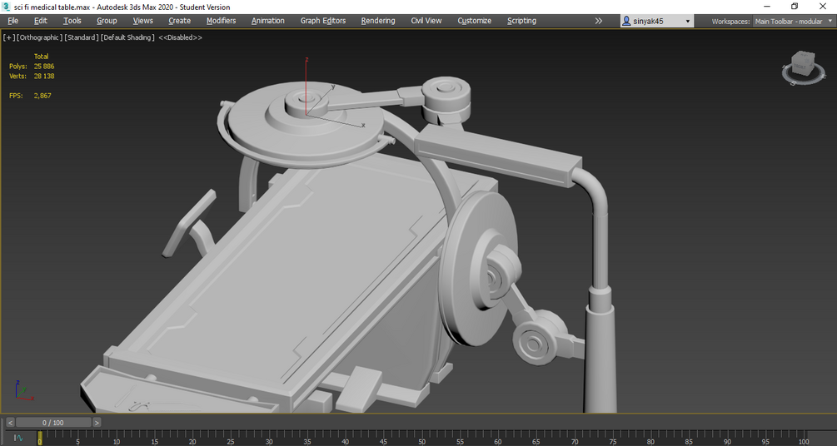The height and width of the screenshot is (446, 837).
Task: Close the 3ds Max window
Action: (823, 7)
